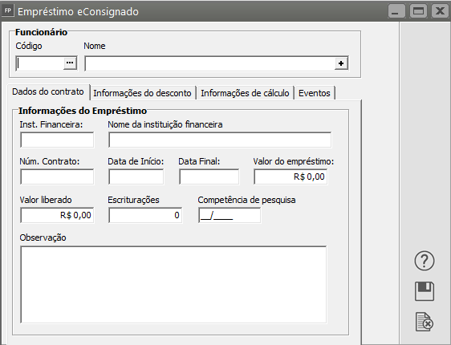451x345 pixels.
Task: Minimize the Empréstimo eConsignado window
Action: pyautogui.click(x=396, y=11)
